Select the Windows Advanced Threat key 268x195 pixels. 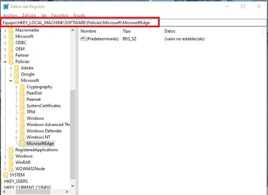(x=48, y=125)
